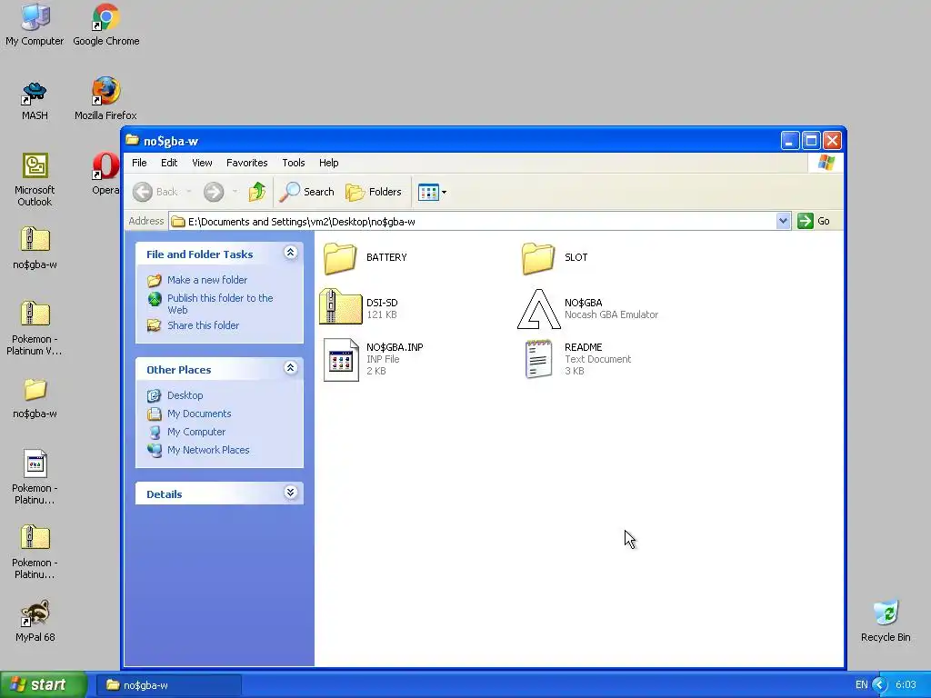Select the 'Nocash GBA Emulator' description text

(611, 314)
